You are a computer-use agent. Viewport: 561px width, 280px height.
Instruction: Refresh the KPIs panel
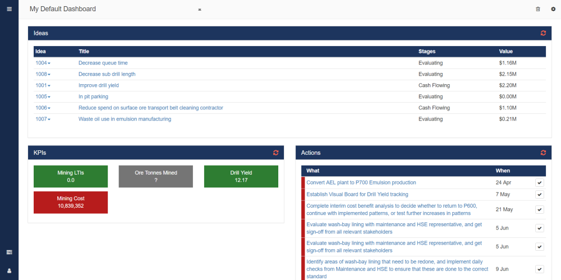pyautogui.click(x=275, y=153)
